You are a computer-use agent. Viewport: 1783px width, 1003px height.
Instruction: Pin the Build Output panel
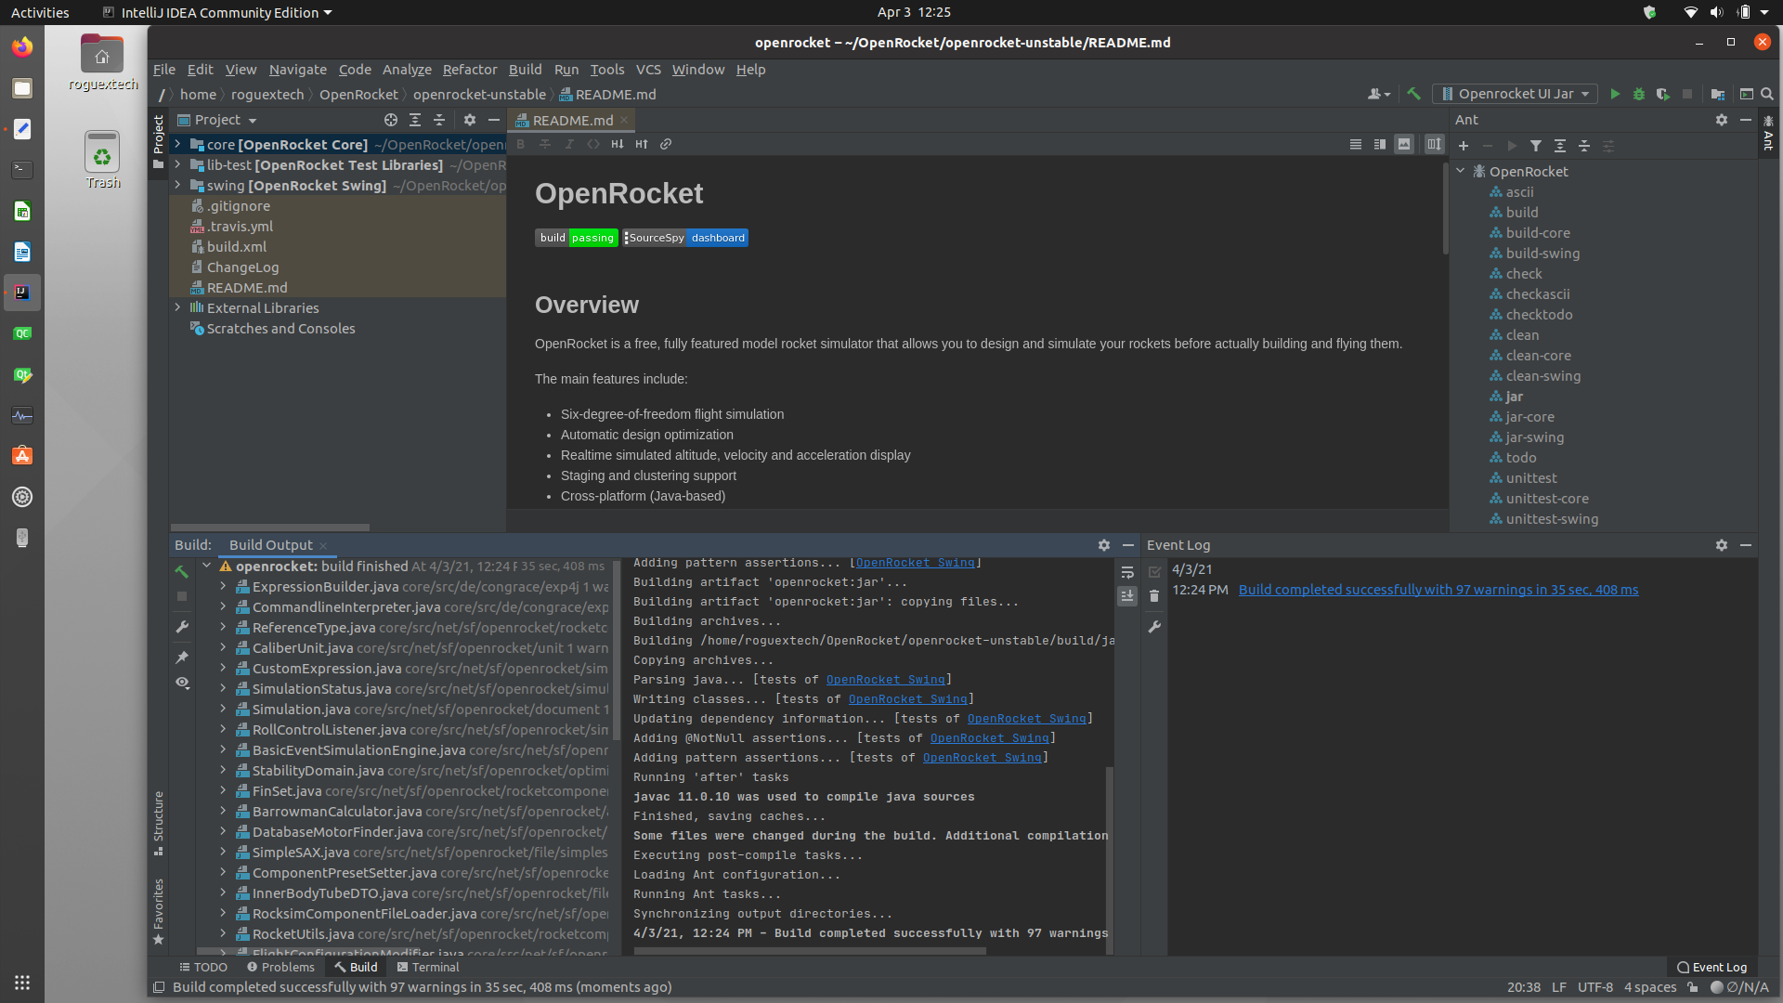coord(183,658)
